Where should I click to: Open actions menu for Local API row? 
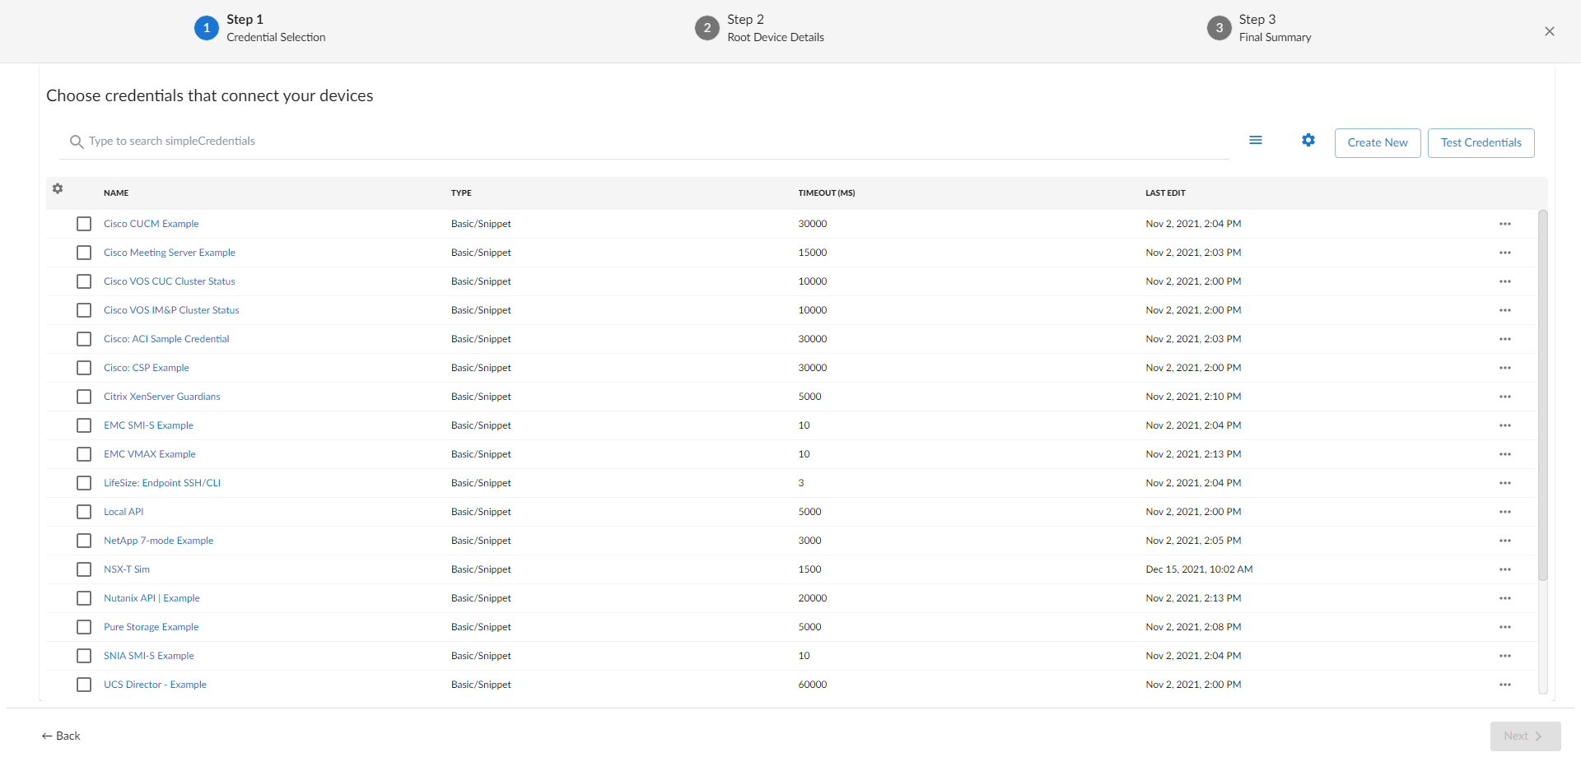[1504, 512]
